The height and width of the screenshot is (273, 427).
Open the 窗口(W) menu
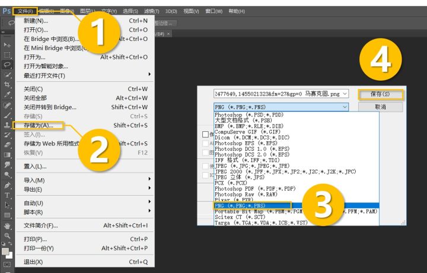pos(213,11)
